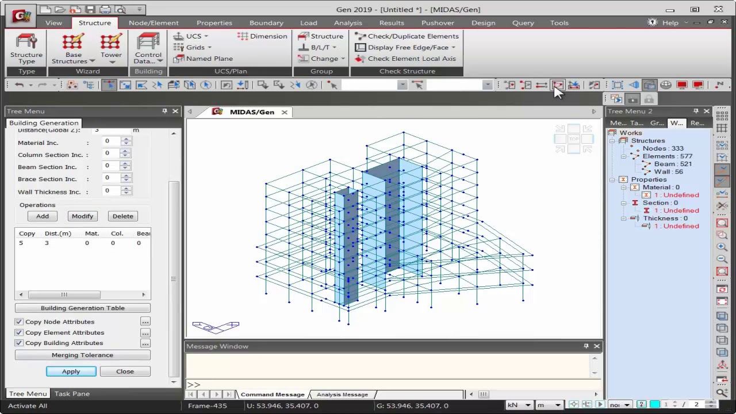Image resolution: width=736 pixels, height=414 pixels.
Task: Click the operations list horizontal scrollbar
Action: point(82,295)
